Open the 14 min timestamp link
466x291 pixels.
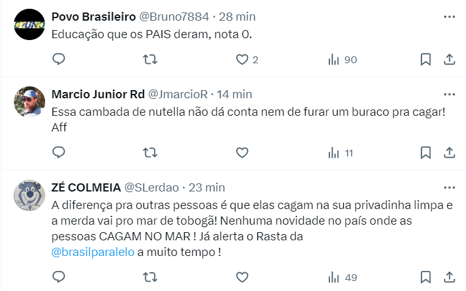(x=234, y=94)
